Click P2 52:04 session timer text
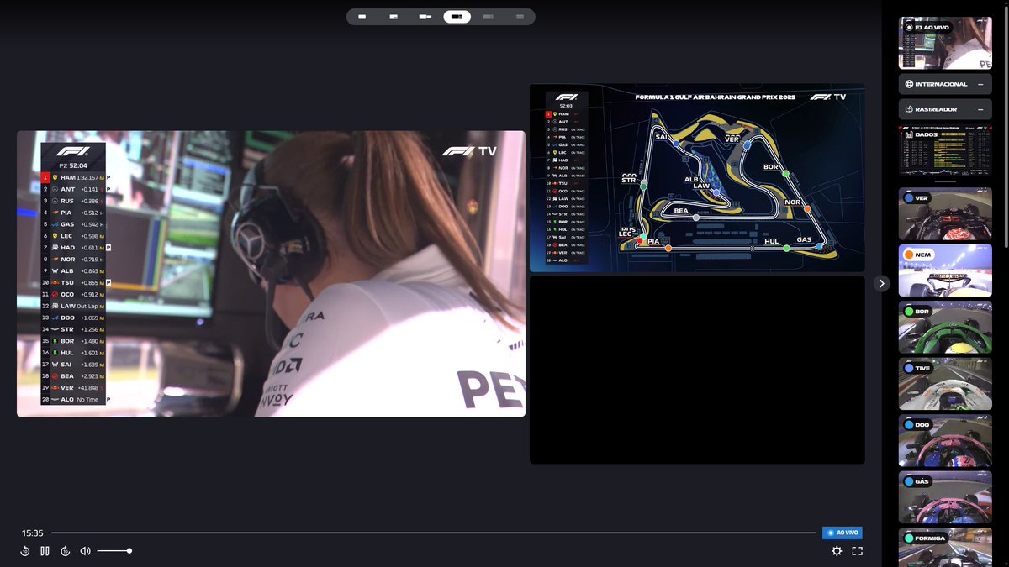The image size is (1009, 567). point(73,166)
